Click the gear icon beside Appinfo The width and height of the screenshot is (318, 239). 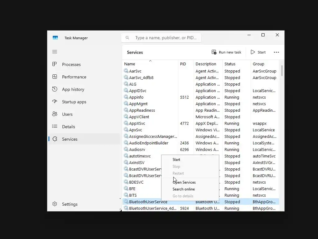click(126, 97)
